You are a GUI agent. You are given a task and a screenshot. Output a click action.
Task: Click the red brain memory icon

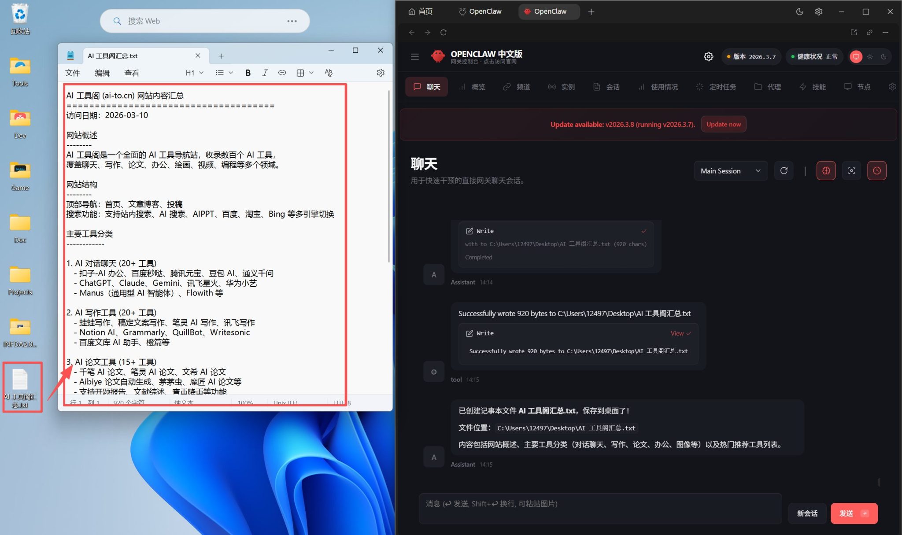click(x=825, y=170)
